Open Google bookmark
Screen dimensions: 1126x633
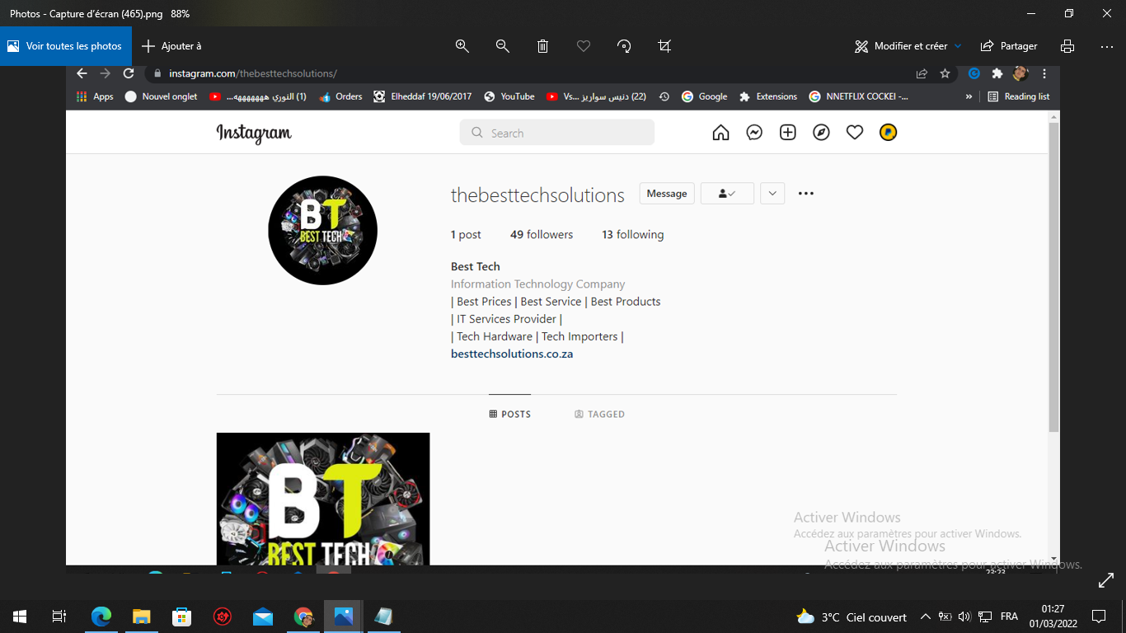coord(704,96)
